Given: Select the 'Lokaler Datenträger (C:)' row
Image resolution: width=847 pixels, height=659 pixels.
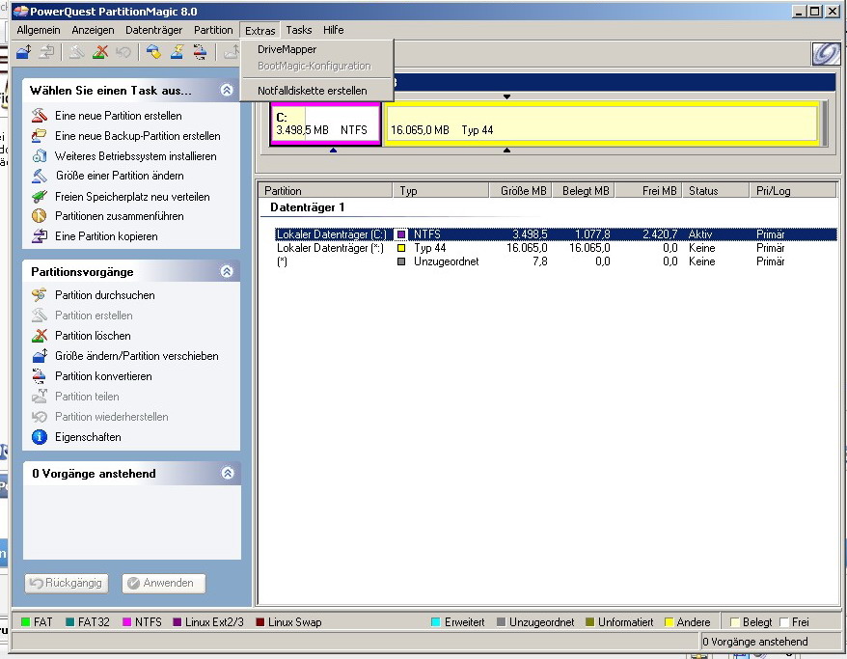Looking at the screenshot, I should 556,233.
